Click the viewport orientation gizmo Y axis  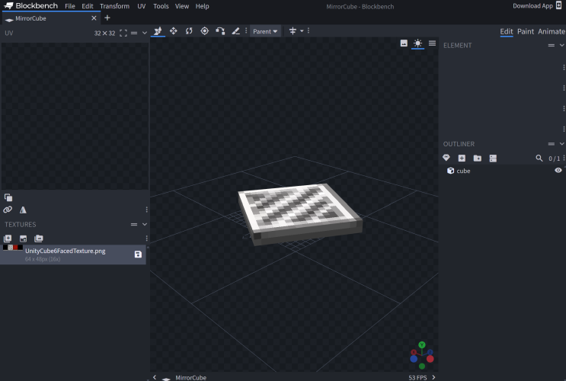(x=421, y=345)
